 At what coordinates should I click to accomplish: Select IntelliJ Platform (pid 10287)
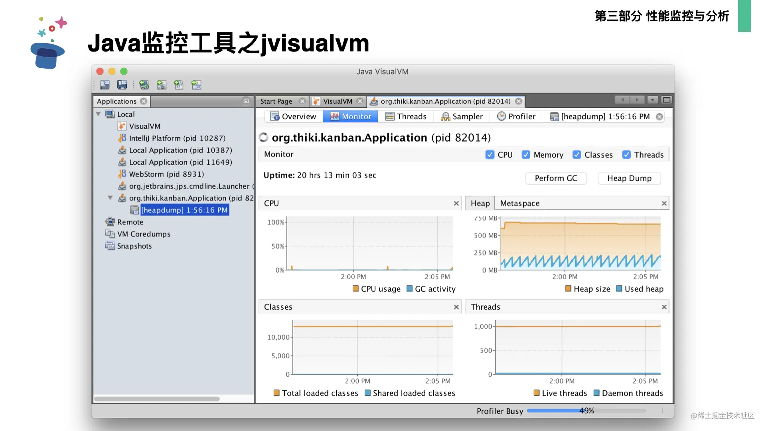coord(177,138)
